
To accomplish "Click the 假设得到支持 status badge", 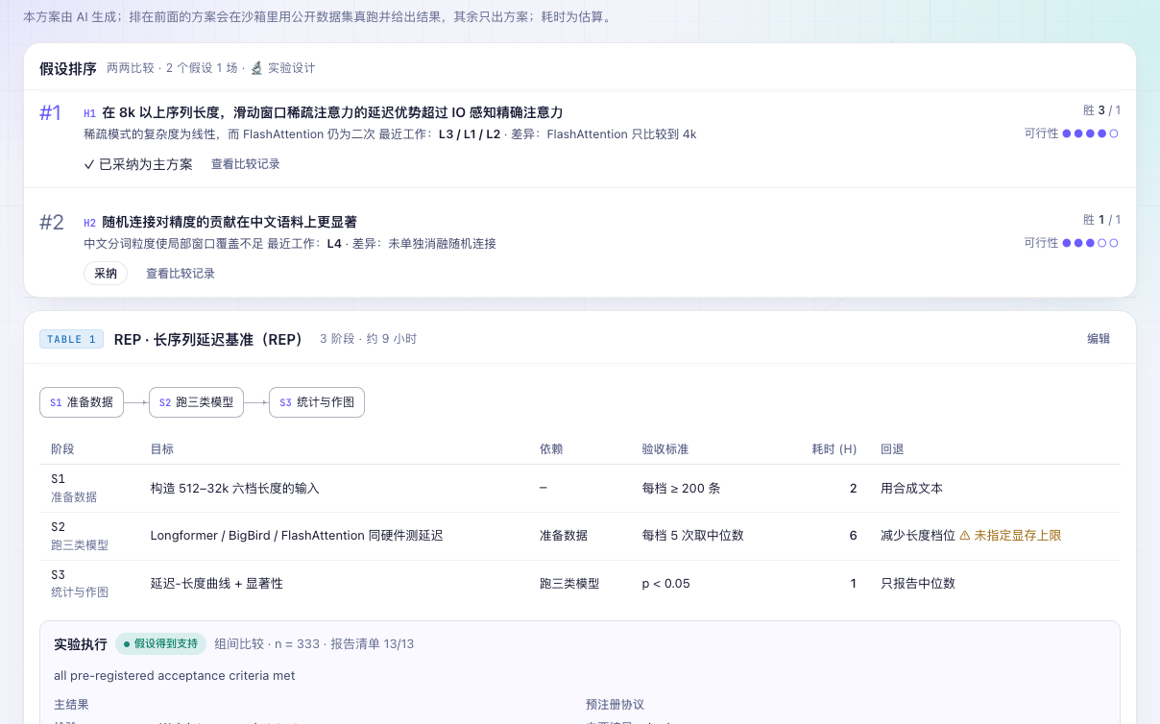I will 160,643.
